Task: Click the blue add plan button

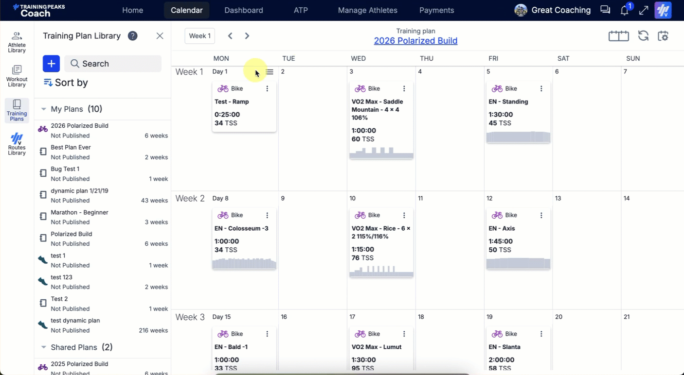Action: 51,64
